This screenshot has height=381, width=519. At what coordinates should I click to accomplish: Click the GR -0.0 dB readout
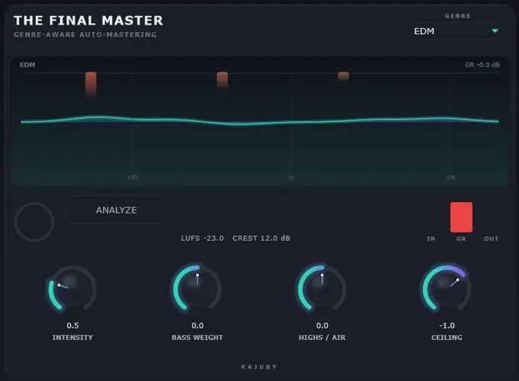482,65
